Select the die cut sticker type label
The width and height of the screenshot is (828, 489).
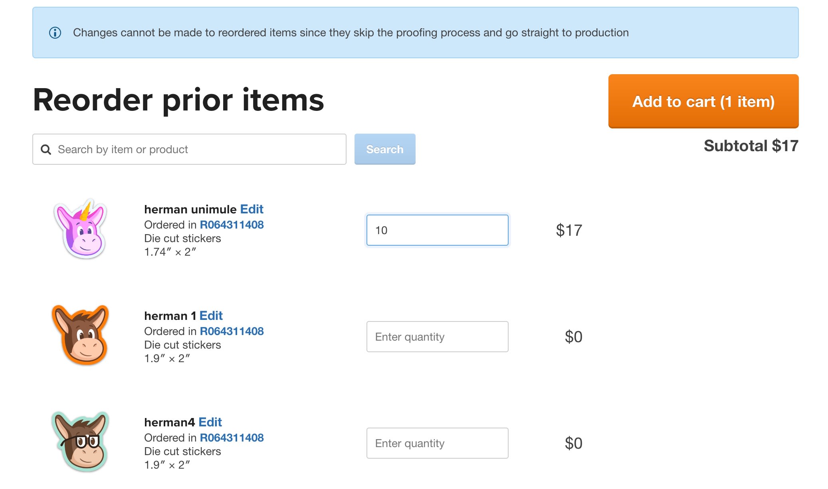point(183,237)
